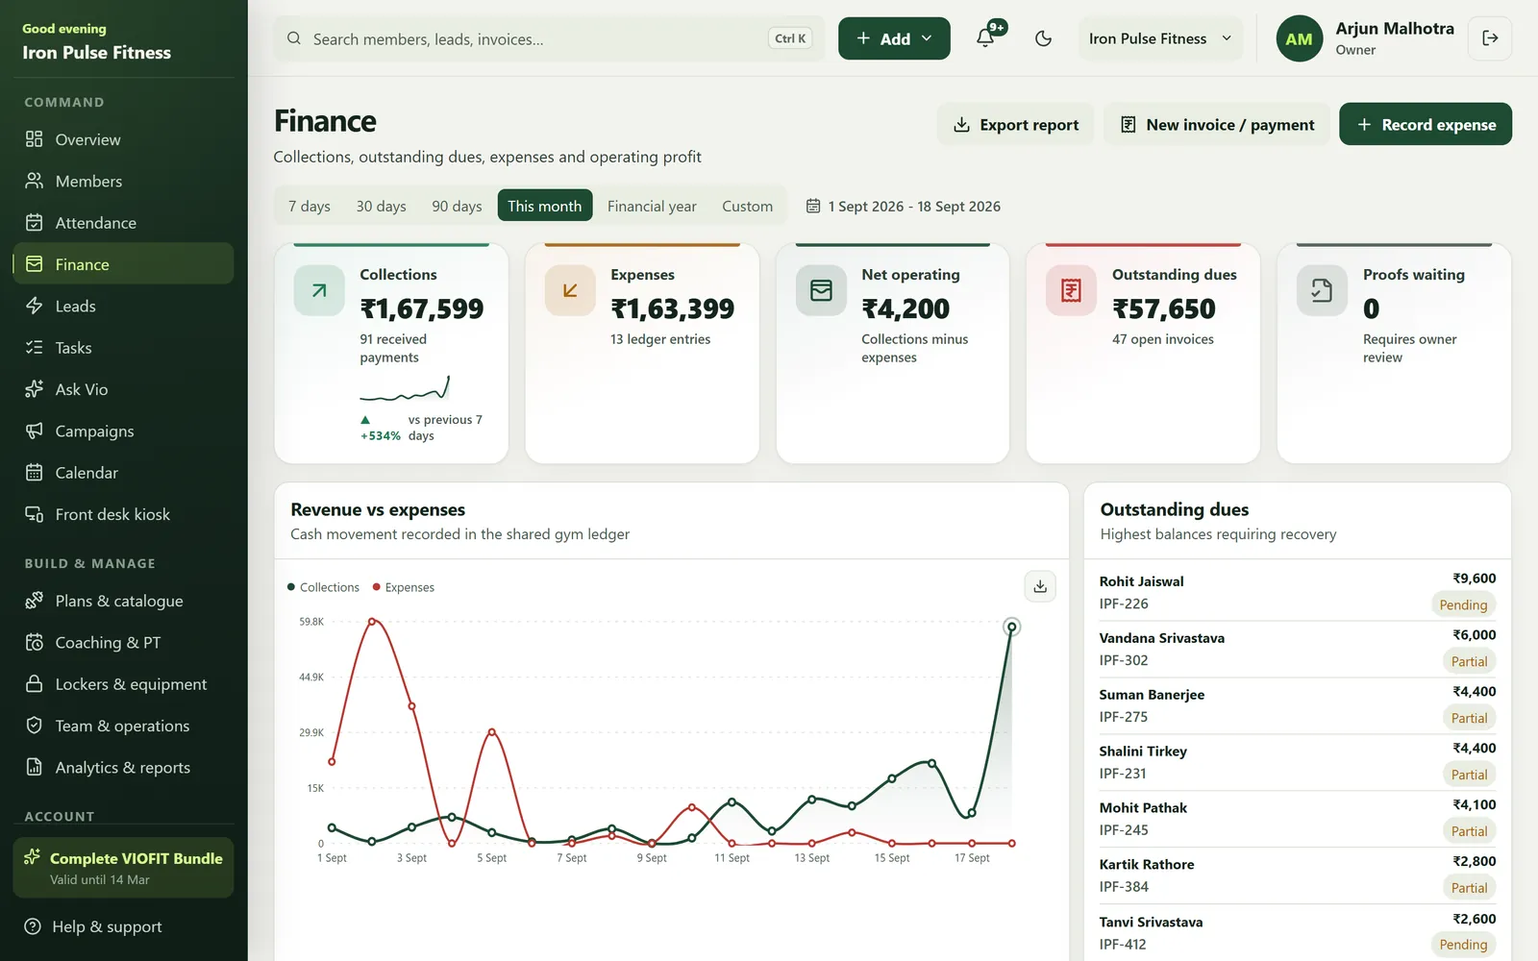Switch to 30 days range
Viewport: 1538px width, 961px height.
pyautogui.click(x=381, y=206)
